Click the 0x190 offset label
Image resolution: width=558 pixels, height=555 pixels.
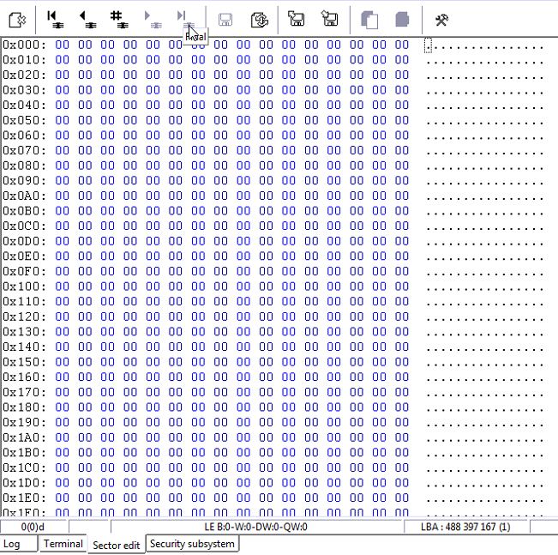[24, 422]
